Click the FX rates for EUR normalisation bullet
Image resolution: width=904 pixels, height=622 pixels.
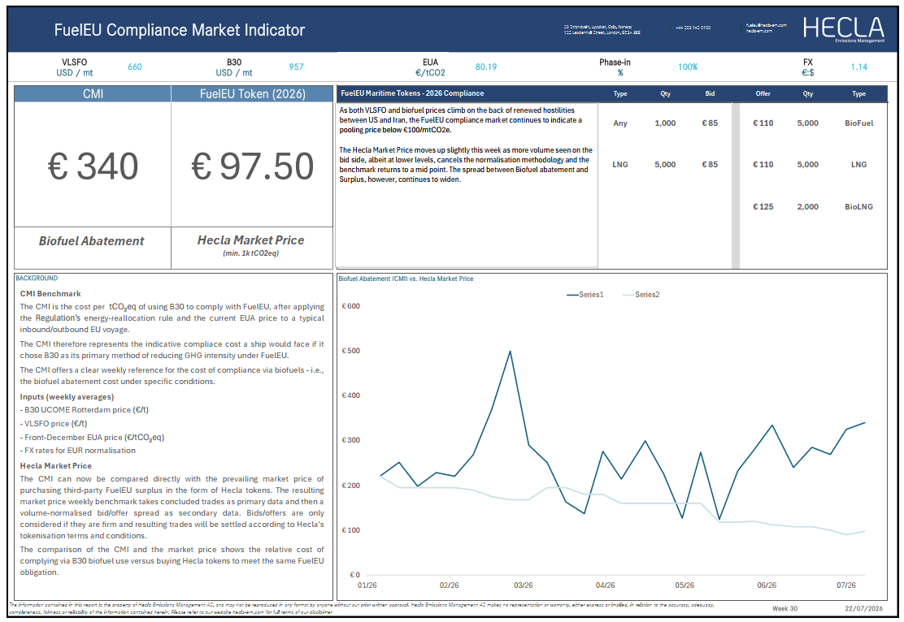point(78,451)
